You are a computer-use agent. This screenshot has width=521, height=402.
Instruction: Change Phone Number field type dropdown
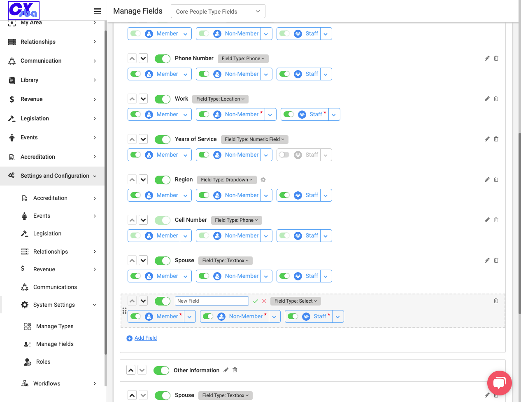click(x=243, y=59)
